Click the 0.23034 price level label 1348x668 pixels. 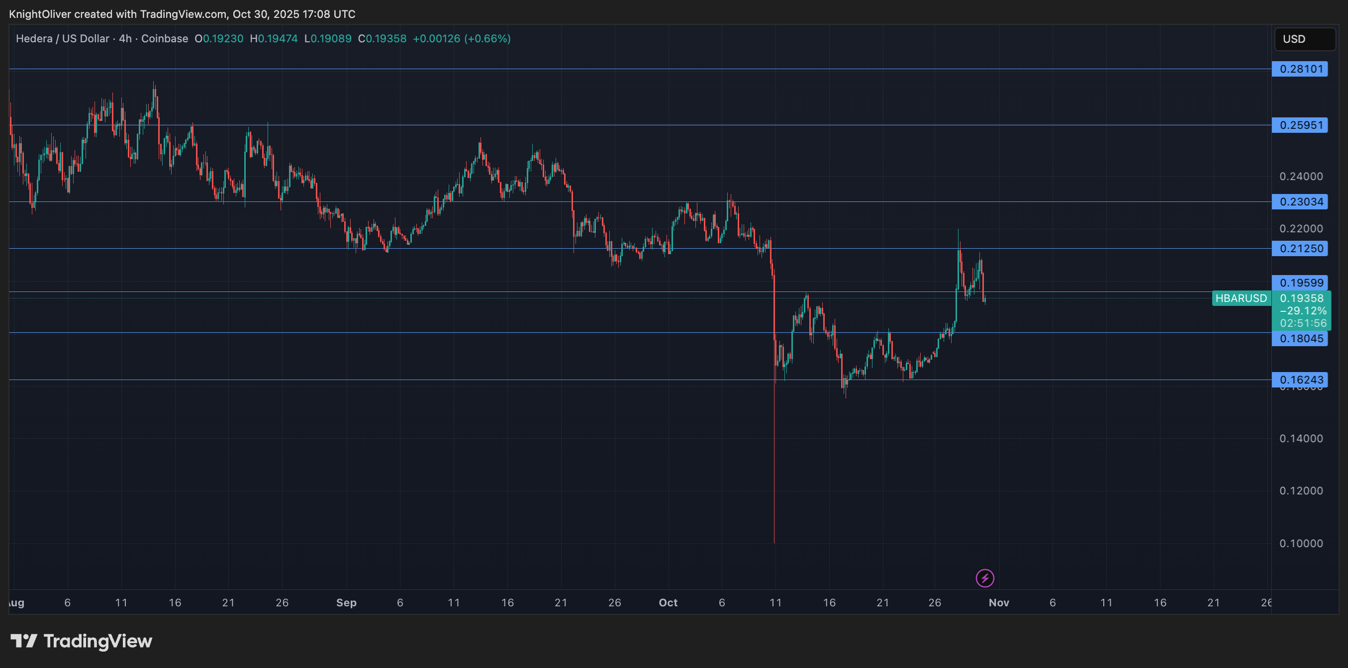click(1300, 201)
